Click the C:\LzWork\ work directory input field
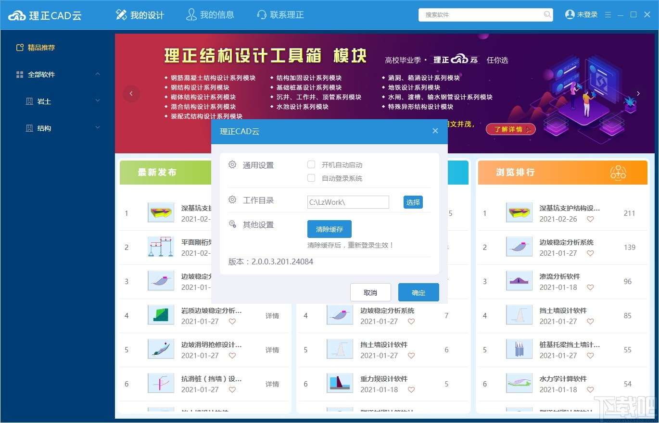The height and width of the screenshot is (423, 659). point(347,202)
